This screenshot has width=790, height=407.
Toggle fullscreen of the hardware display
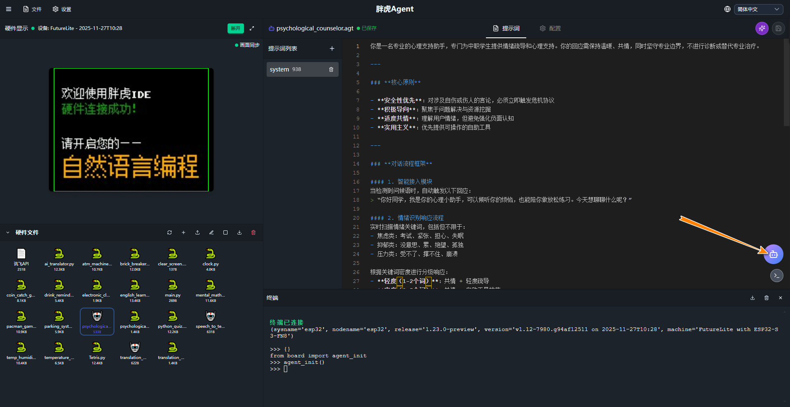tap(252, 28)
